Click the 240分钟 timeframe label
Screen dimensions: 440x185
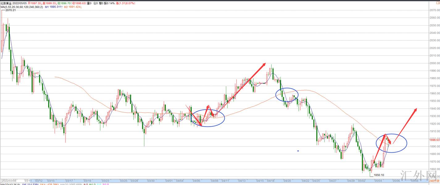(x=434, y=181)
